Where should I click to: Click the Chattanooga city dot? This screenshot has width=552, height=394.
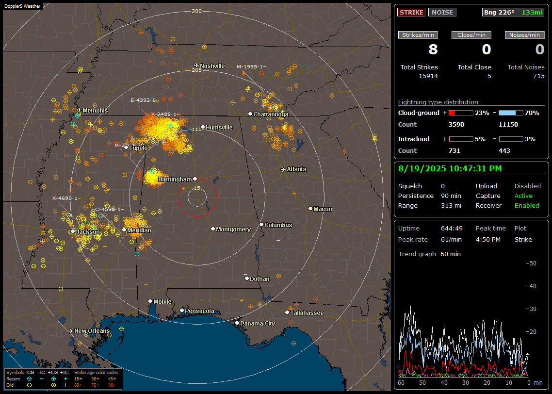[250, 114]
